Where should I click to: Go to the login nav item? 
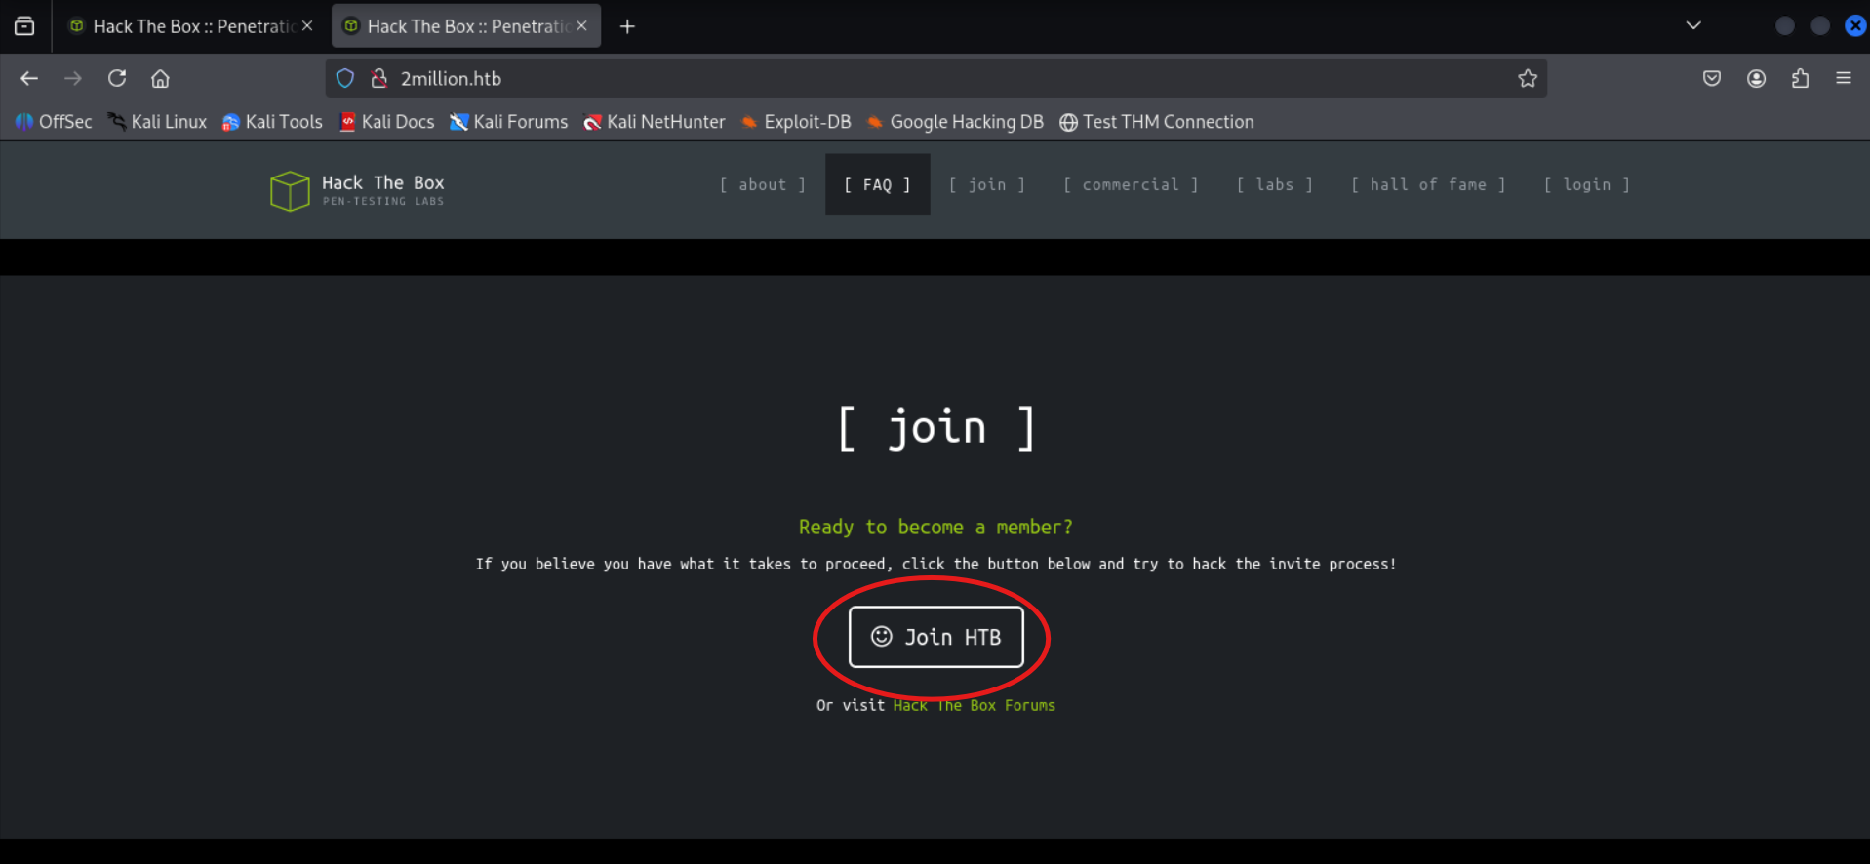pos(1587,184)
